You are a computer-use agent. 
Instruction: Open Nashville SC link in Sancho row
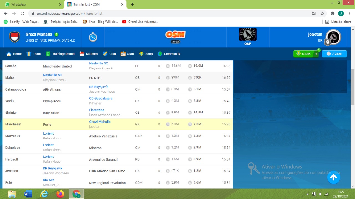tap(98, 63)
